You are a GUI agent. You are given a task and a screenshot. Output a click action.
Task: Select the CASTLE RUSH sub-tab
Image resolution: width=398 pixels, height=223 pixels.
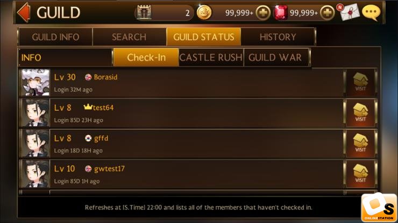(211, 57)
